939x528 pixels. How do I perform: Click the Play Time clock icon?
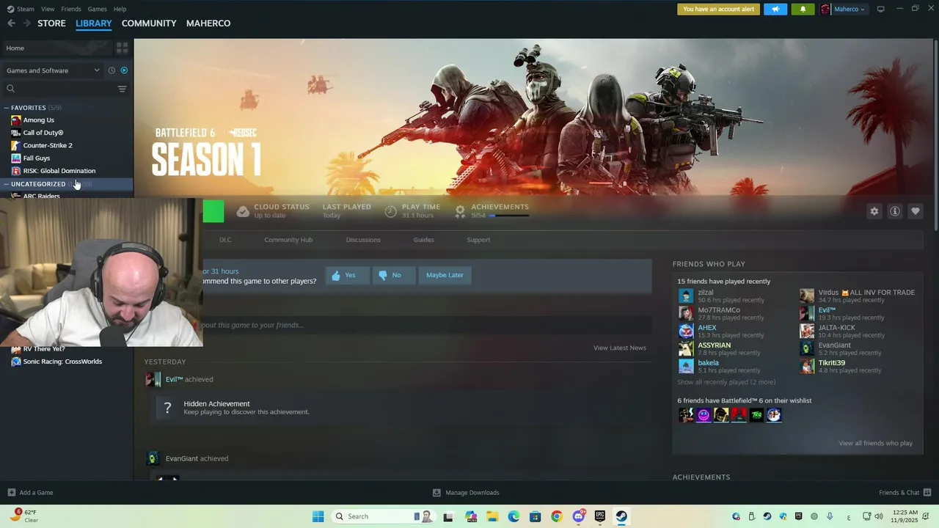click(390, 211)
